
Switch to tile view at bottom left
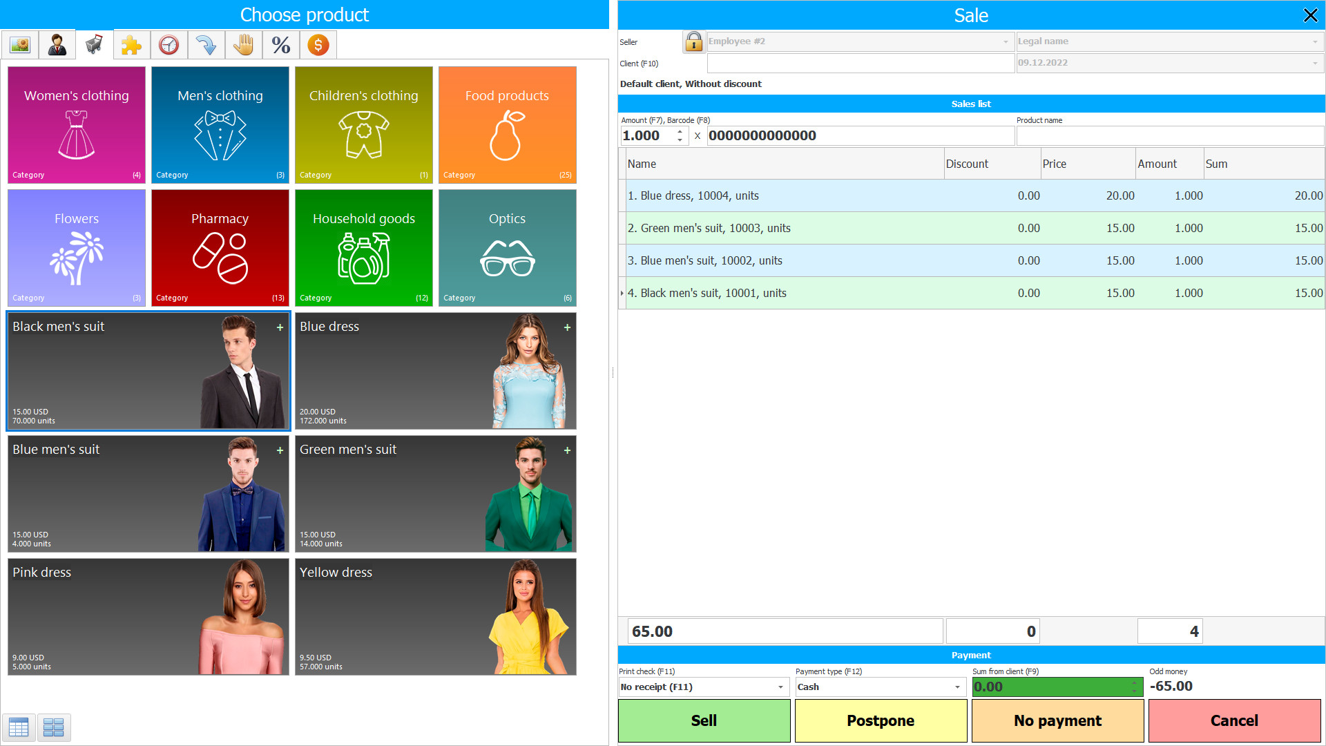(x=54, y=727)
